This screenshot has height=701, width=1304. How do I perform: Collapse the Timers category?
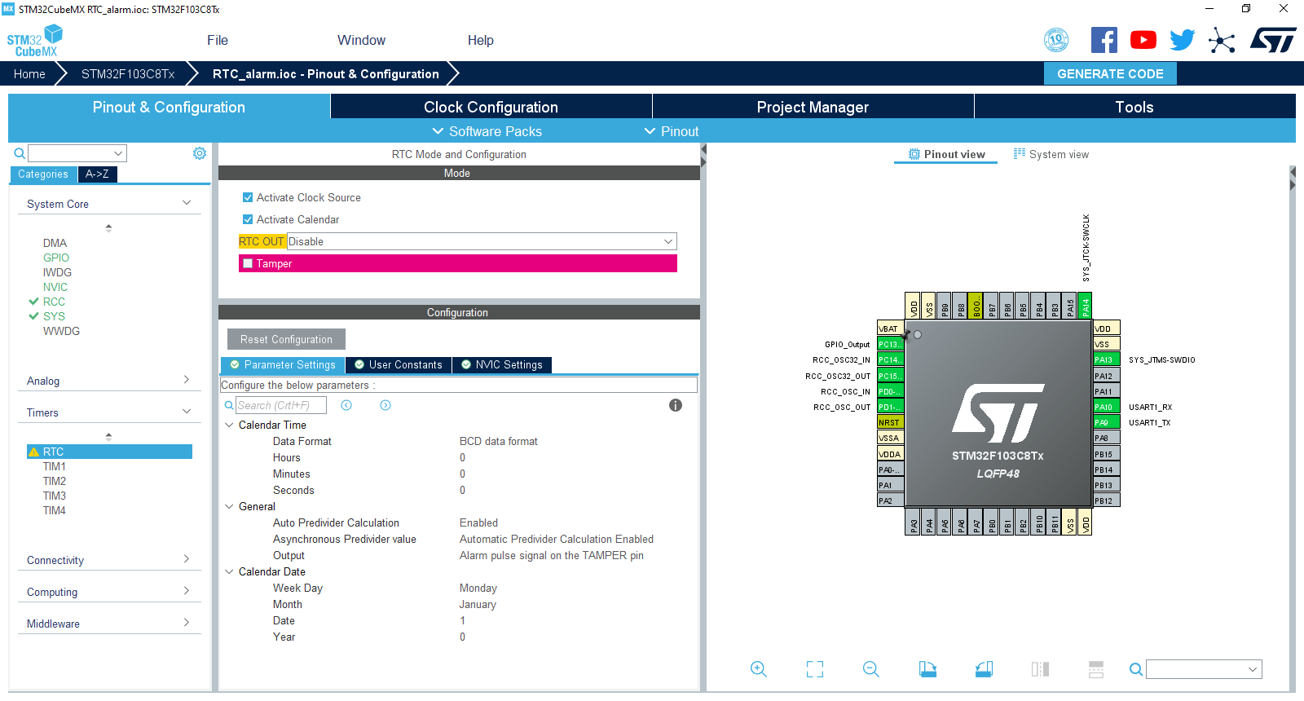187,412
